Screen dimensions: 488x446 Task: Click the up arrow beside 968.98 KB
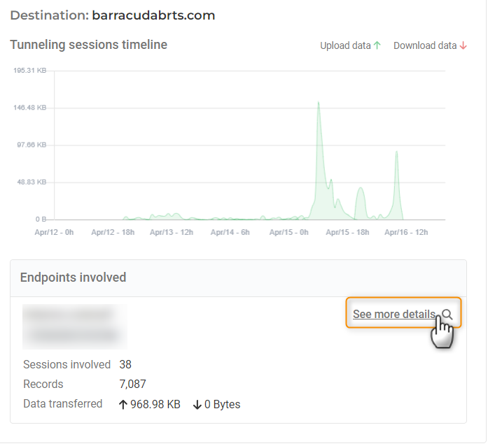(123, 404)
